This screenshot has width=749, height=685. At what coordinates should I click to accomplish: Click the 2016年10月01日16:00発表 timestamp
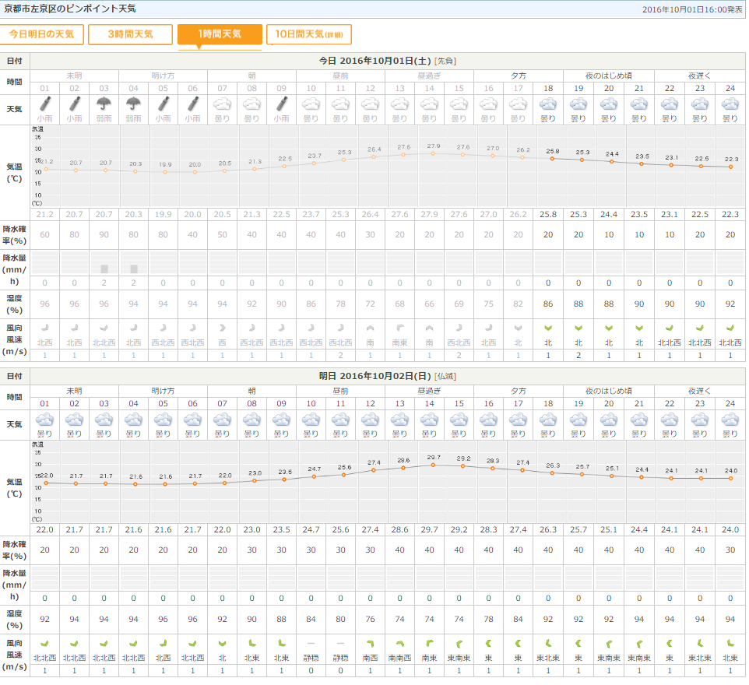pos(692,9)
